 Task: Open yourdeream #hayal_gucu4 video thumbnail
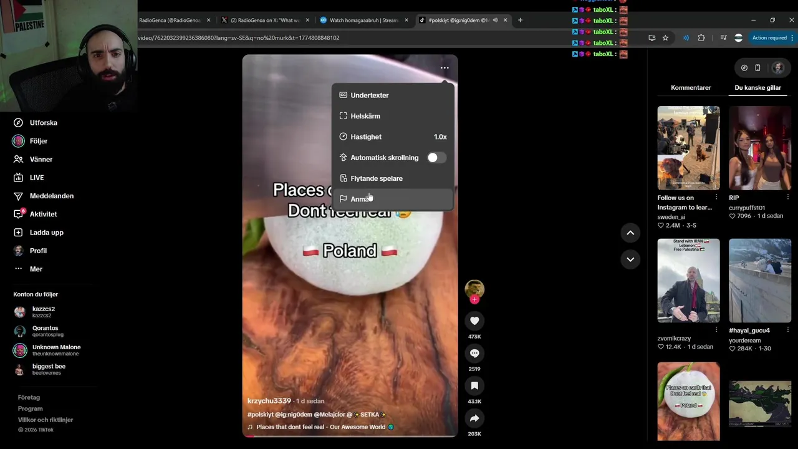(x=760, y=280)
